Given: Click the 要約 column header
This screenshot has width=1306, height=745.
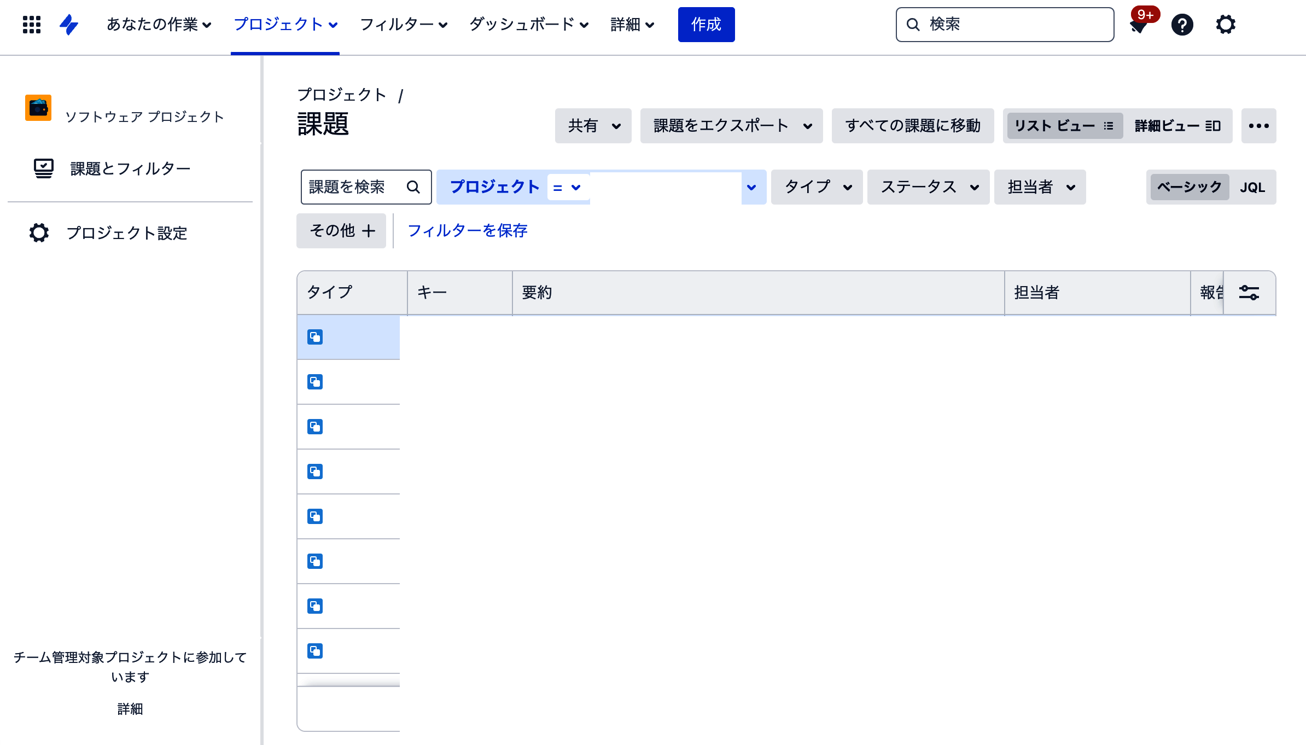Looking at the screenshot, I should [758, 293].
